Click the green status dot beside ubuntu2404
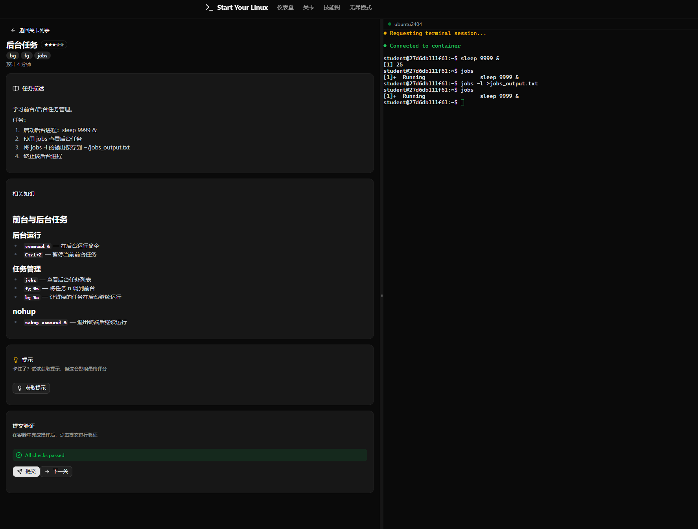This screenshot has width=698, height=529. point(390,24)
